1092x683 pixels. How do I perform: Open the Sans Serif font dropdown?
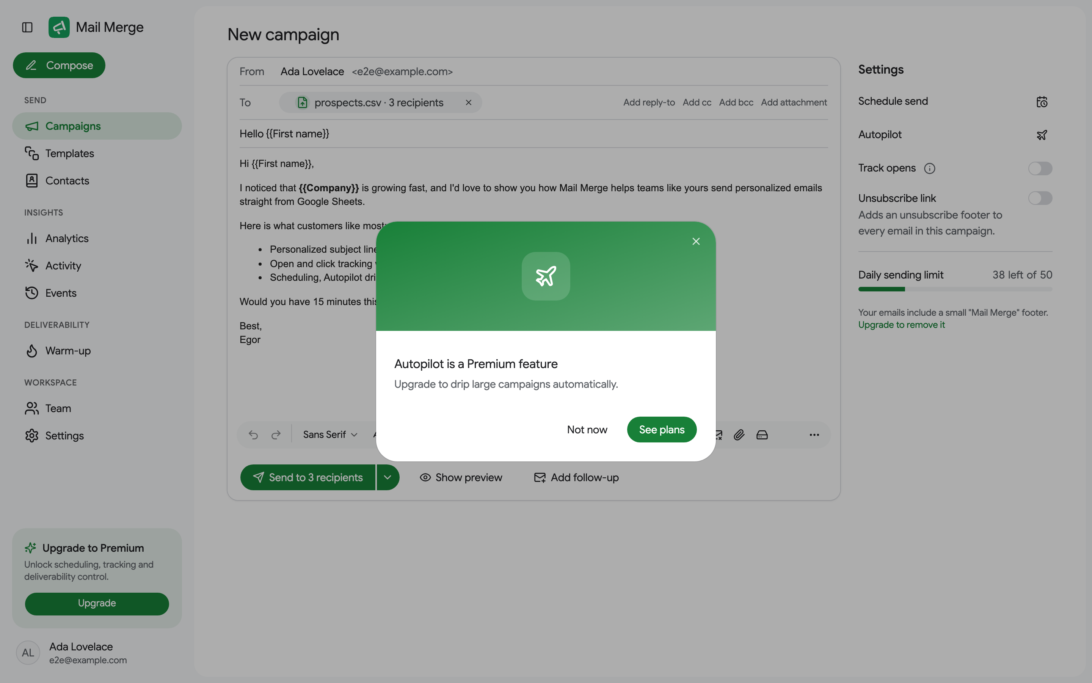click(330, 434)
